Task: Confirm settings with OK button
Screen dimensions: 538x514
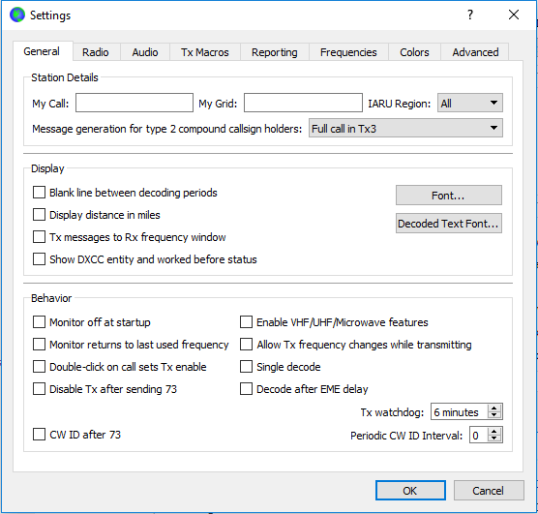Action: coord(410,491)
